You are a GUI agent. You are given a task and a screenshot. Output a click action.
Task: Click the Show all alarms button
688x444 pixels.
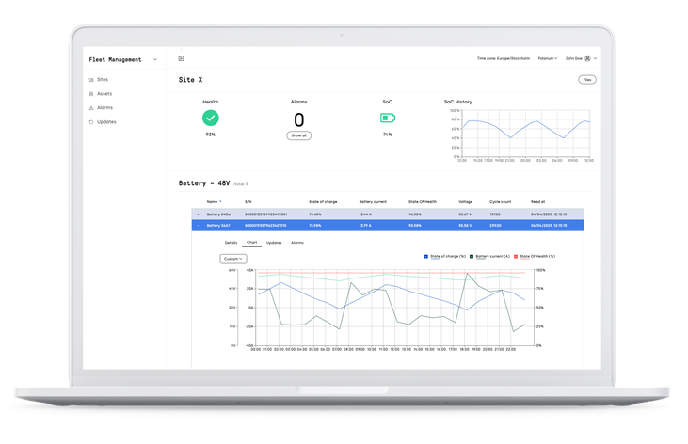[x=298, y=135]
